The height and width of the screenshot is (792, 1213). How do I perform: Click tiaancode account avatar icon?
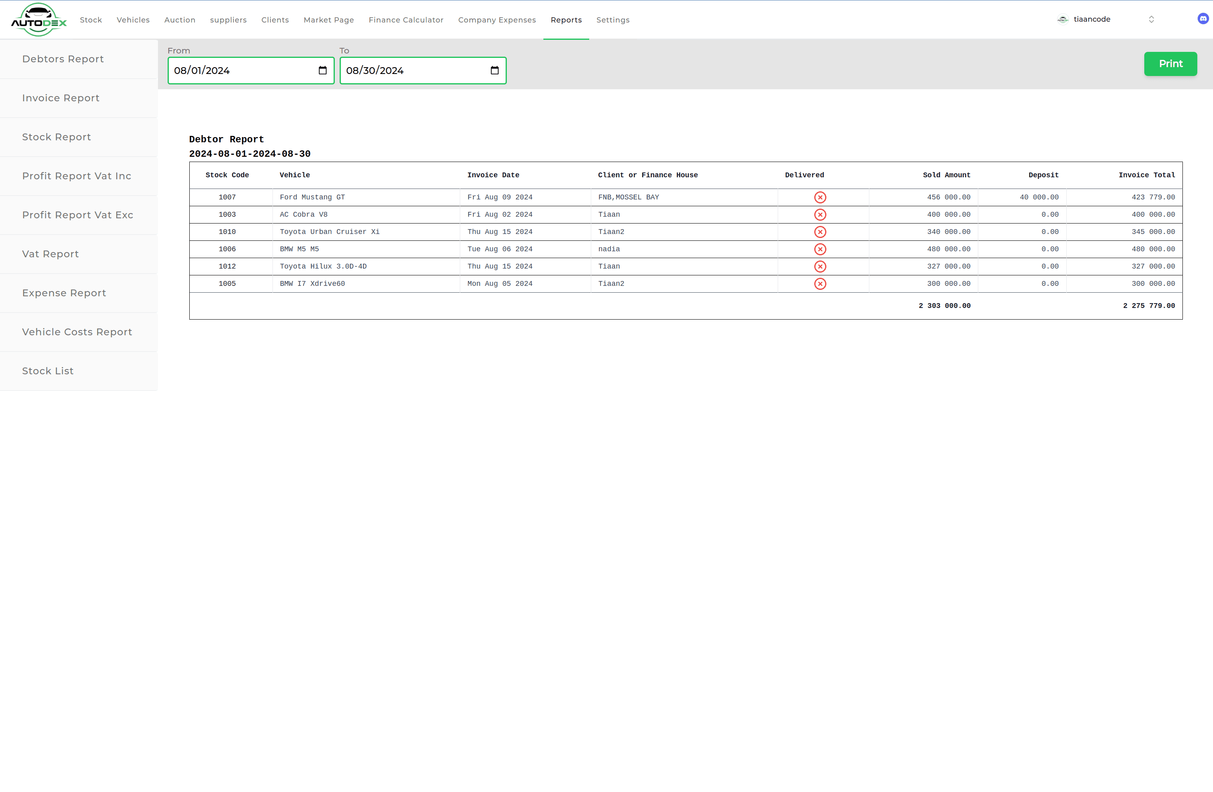[x=1063, y=19]
